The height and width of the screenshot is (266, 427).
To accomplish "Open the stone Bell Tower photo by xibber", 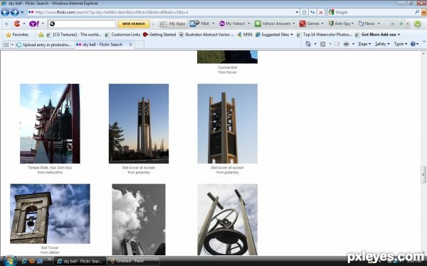I will tap(50, 214).
